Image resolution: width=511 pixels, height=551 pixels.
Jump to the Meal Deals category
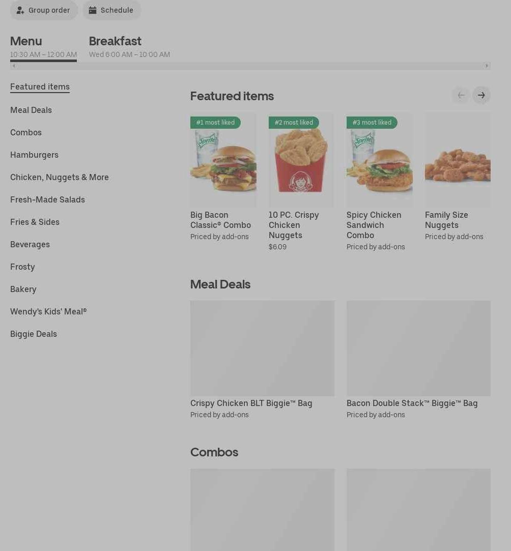pos(31,110)
